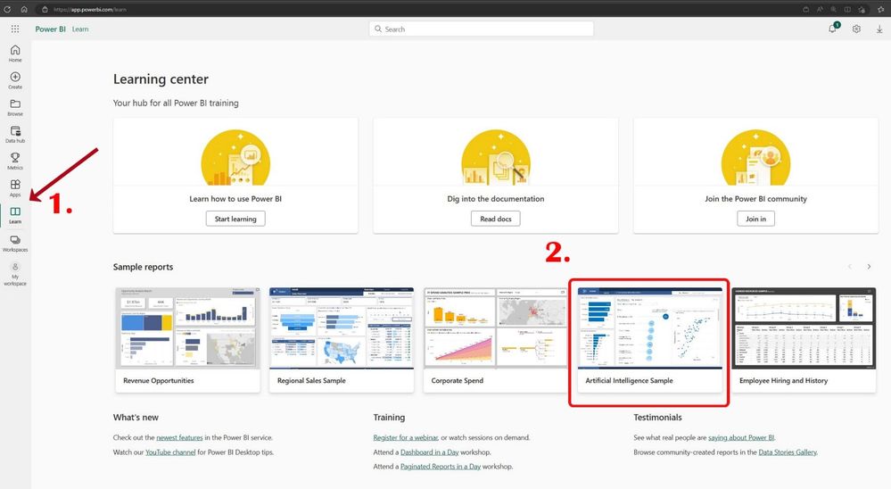The width and height of the screenshot is (891, 489).
Task: Reload the page with browser refresh icon
Action: (7, 9)
